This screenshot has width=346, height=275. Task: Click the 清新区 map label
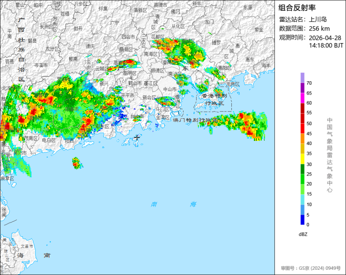click(140, 10)
